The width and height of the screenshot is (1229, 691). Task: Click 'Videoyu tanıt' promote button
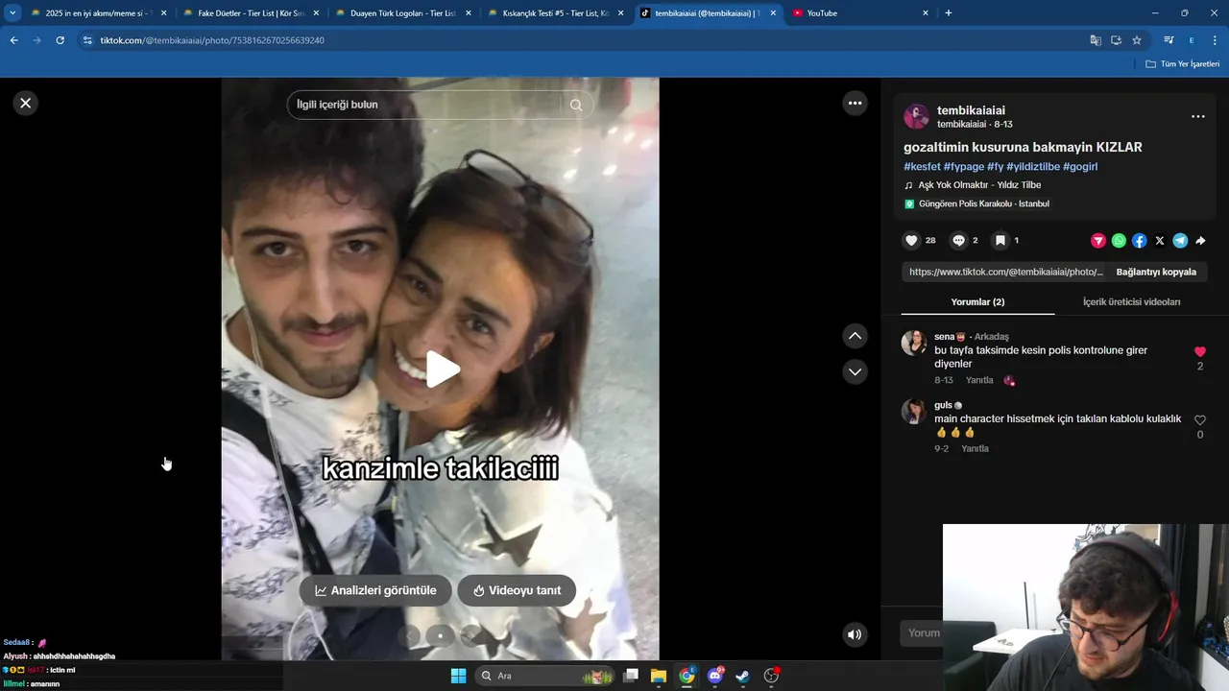(517, 590)
